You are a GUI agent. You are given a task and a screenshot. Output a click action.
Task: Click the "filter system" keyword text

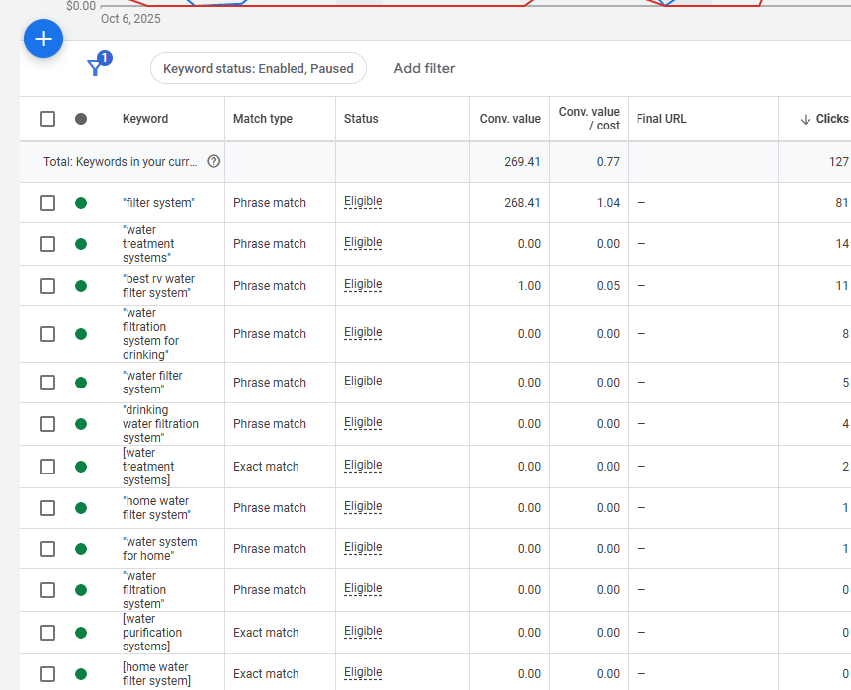point(158,203)
